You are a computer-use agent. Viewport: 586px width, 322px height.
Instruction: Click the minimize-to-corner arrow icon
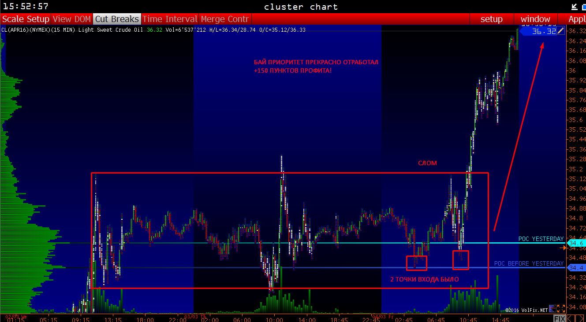click(574, 7)
